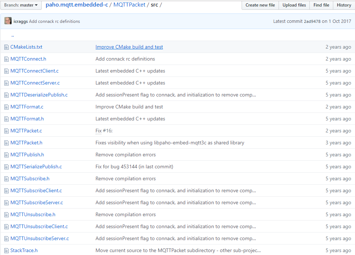355x255 pixels.
Task: Open Fixes visibility libpaho-embed-mqtt3c commit
Action: [x=170, y=143]
